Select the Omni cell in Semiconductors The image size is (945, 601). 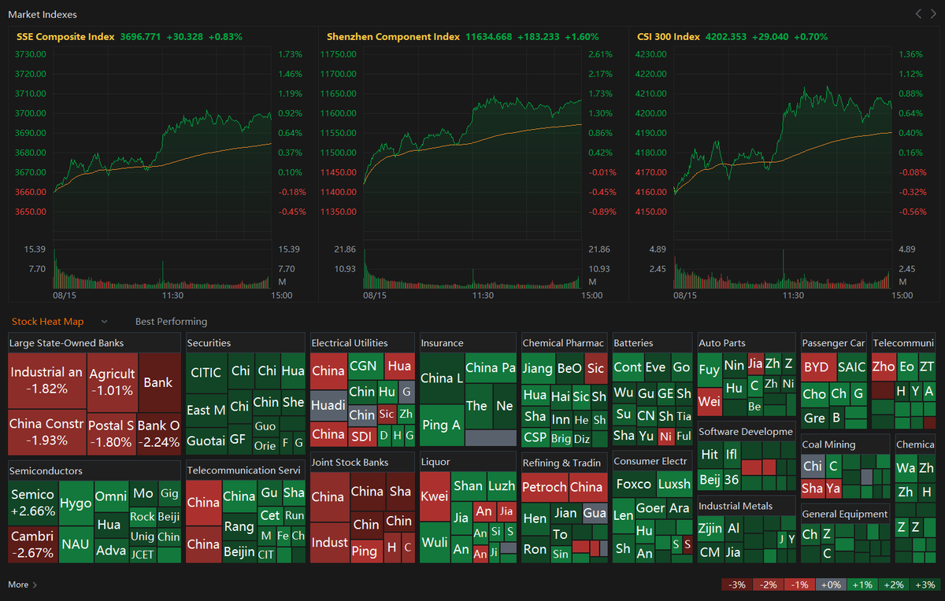[x=110, y=496]
